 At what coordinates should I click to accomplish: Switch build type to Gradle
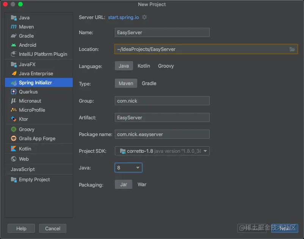coord(149,83)
